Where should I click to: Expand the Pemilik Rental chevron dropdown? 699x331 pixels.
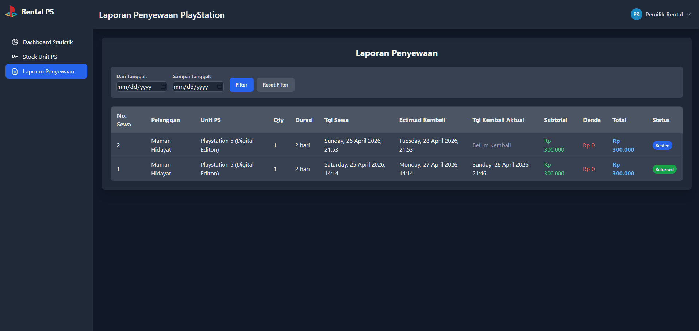pyautogui.click(x=689, y=14)
